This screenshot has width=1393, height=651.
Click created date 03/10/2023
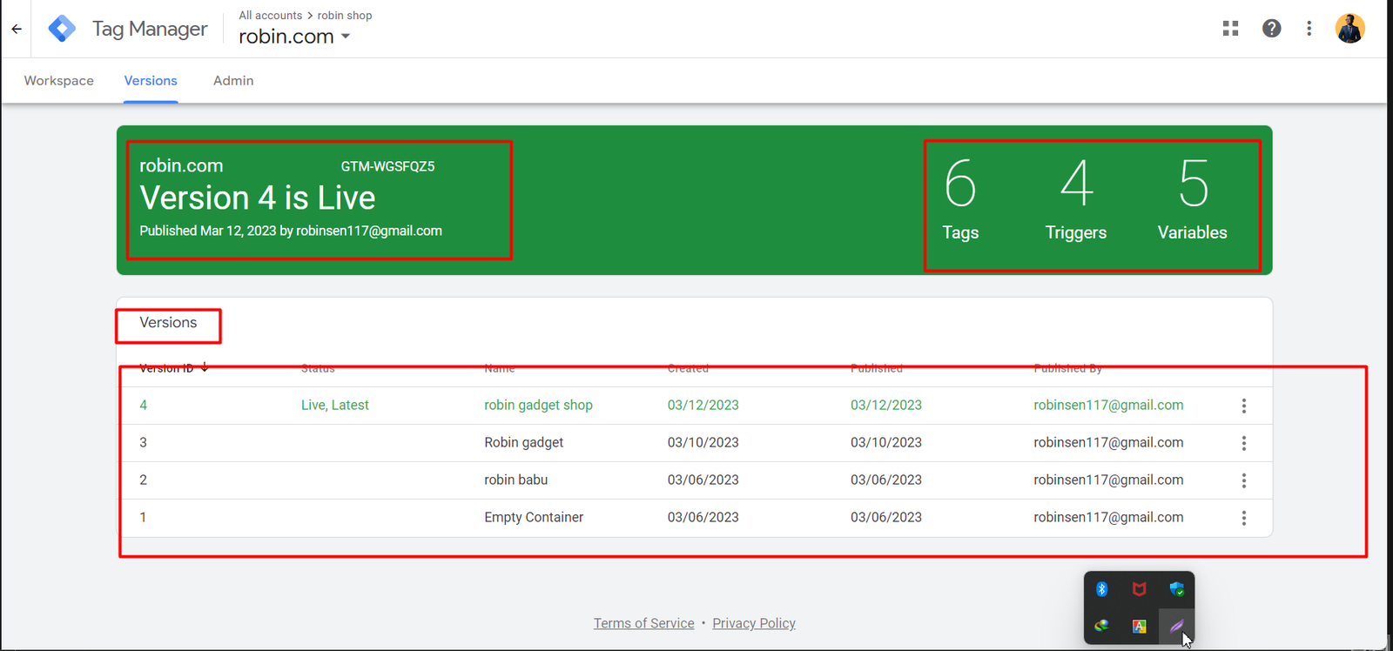tap(703, 443)
